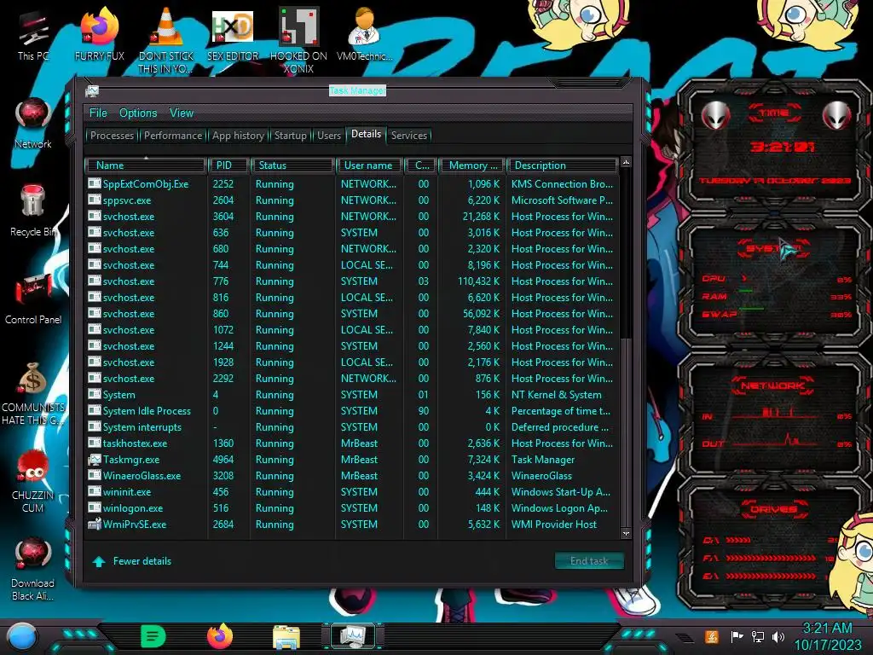The height and width of the screenshot is (655, 873).
Task: Open the Recycle Bin icon
Action: pos(33,211)
